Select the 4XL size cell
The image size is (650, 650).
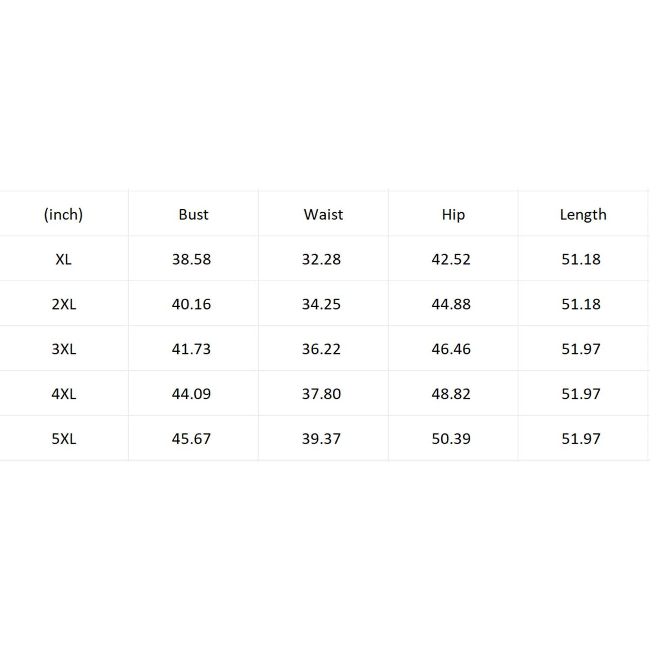click(63, 394)
